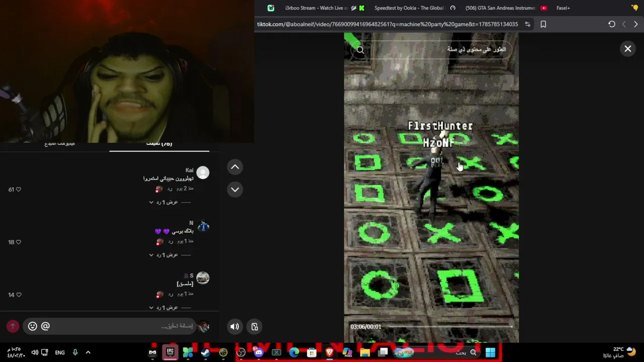Open the related content search field
644x362 pixels.
(432, 50)
